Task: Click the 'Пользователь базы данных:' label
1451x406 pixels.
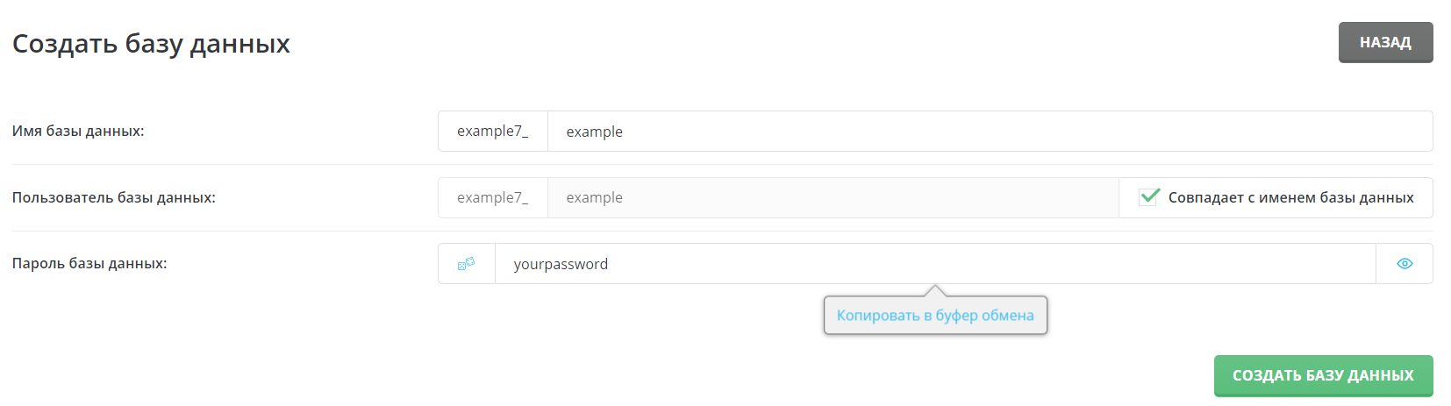Action: 114,198
